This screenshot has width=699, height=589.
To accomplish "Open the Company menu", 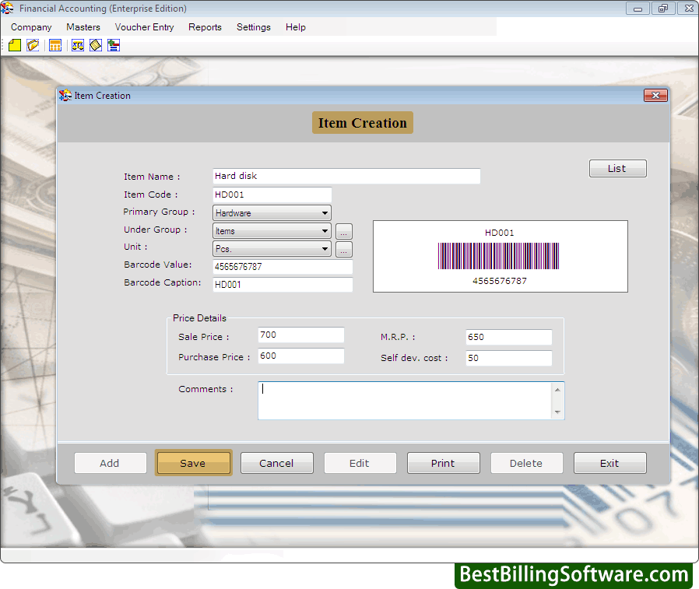I will [31, 27].
